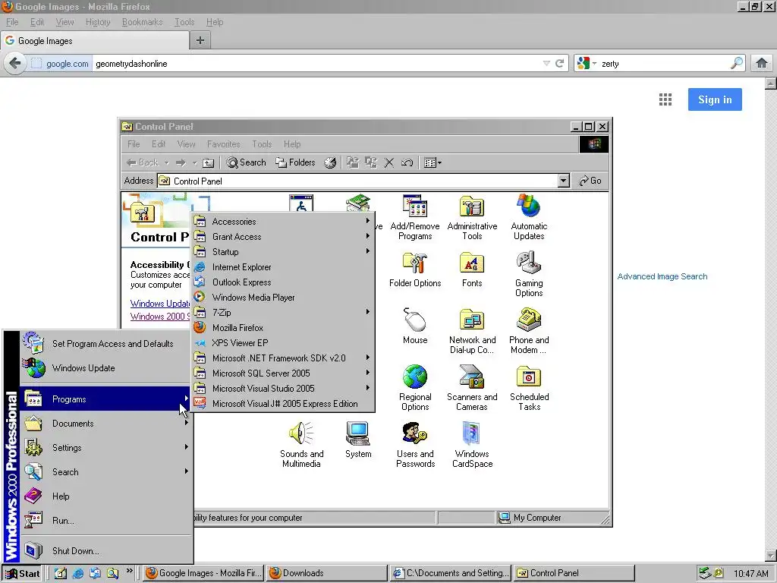This screenshot has height=583, width=777.
Task: Open Scanners and Cameras icon
Action: tap(472, 388)
